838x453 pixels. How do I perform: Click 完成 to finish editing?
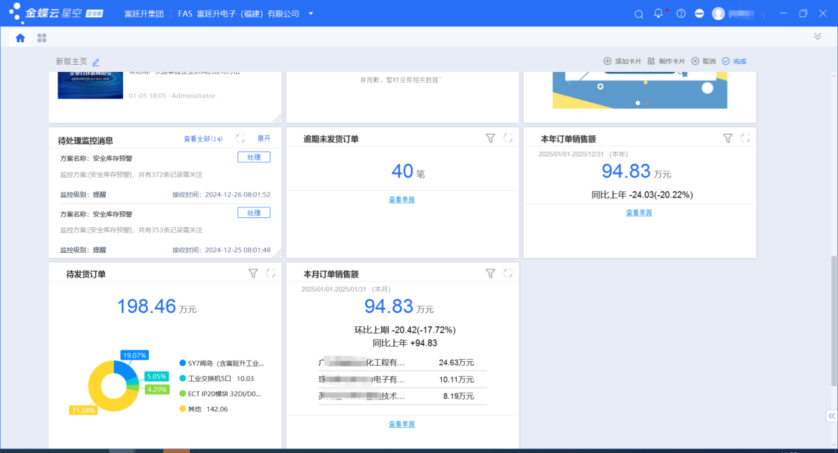tap(734, 61)
